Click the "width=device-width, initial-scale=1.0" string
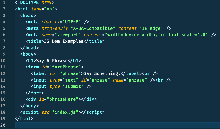This screenshot has height=129, width=220. (x=156, y=35)
